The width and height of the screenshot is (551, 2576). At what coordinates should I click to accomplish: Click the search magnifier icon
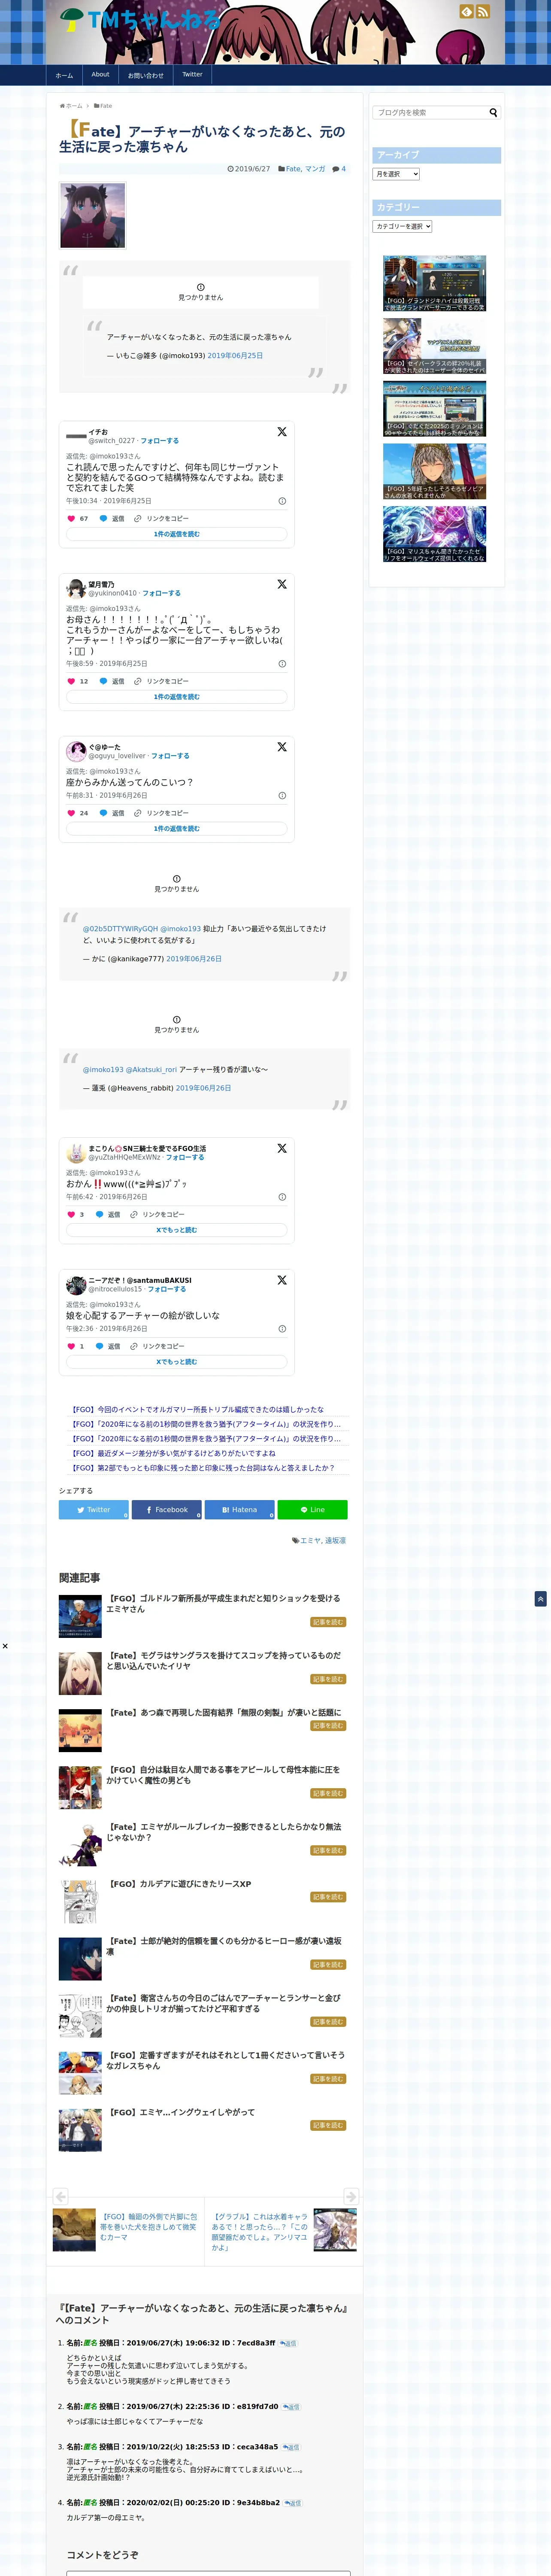pos(493,113)
